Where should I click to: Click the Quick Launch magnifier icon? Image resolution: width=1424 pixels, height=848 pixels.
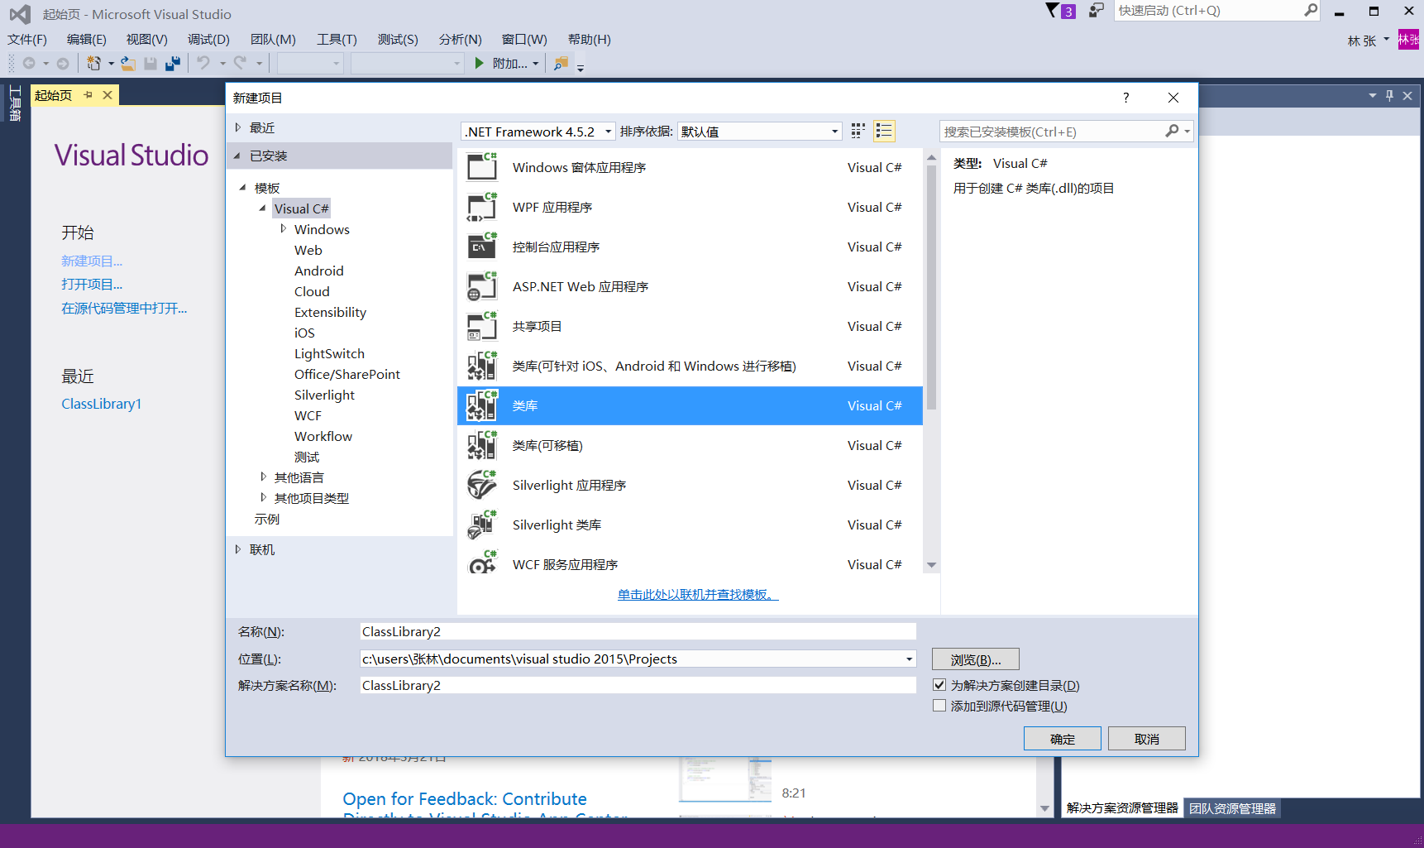coord(1311,11)
